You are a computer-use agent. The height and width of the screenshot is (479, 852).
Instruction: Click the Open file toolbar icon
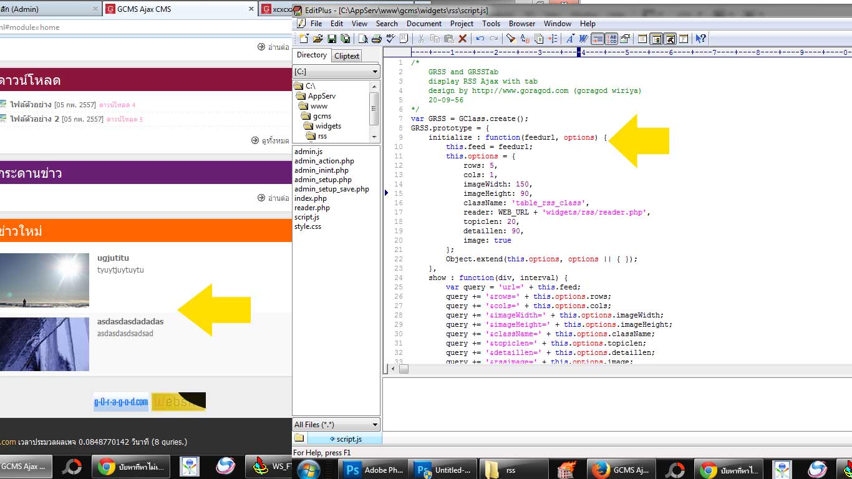pyautogui.click(x=317, y=39)
